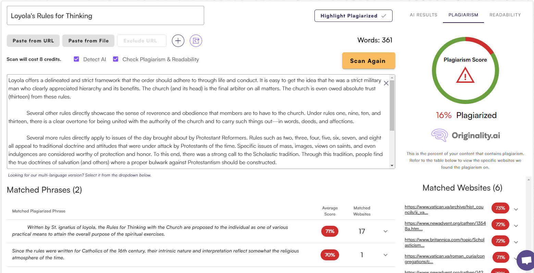The image size is (534, 273).
Task: Switch to the AI RESULTS tab
Action: click(x=423, y=15)
